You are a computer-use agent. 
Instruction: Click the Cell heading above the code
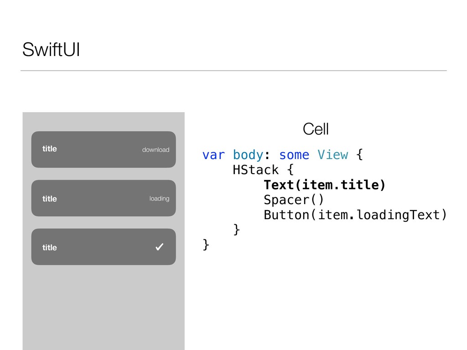[x=316, y=129]
